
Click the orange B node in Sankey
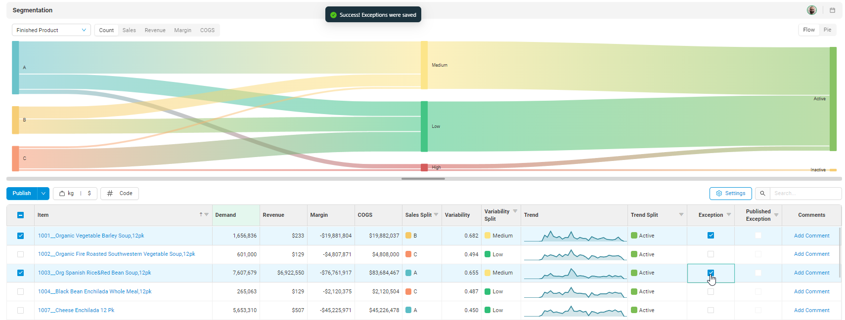point(15,120)
